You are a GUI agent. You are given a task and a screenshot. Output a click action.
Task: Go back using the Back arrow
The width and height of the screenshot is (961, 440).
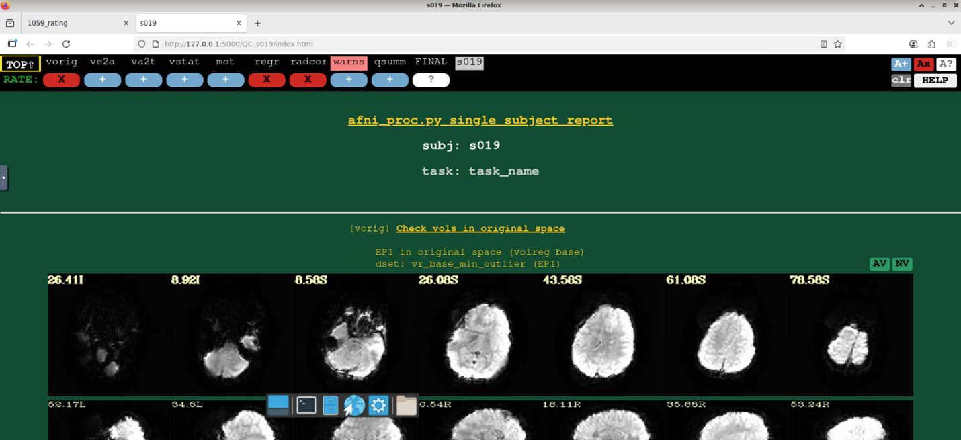tap(30, 44)
